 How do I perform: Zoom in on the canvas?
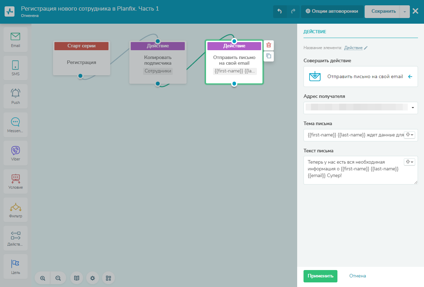pyautogui.click(x=43, y=278)
